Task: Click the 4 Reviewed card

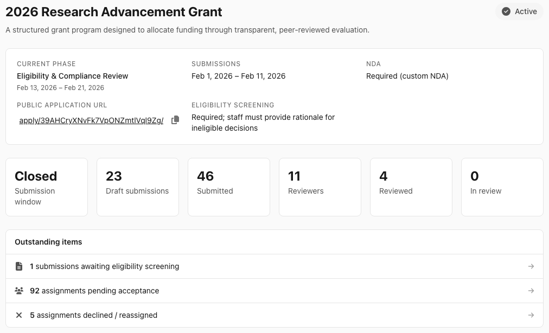Action: coord(411,187)
